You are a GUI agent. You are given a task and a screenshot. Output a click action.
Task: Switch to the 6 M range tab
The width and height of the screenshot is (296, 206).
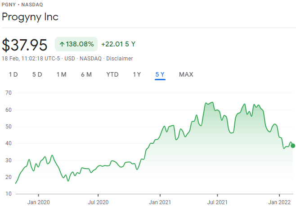(x=86, y=74)
